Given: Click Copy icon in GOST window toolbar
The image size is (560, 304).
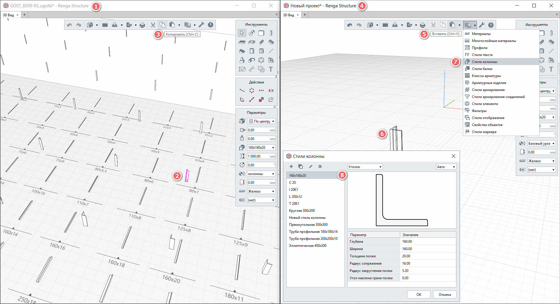Looking at the screenshot, I should pos(162,25).
